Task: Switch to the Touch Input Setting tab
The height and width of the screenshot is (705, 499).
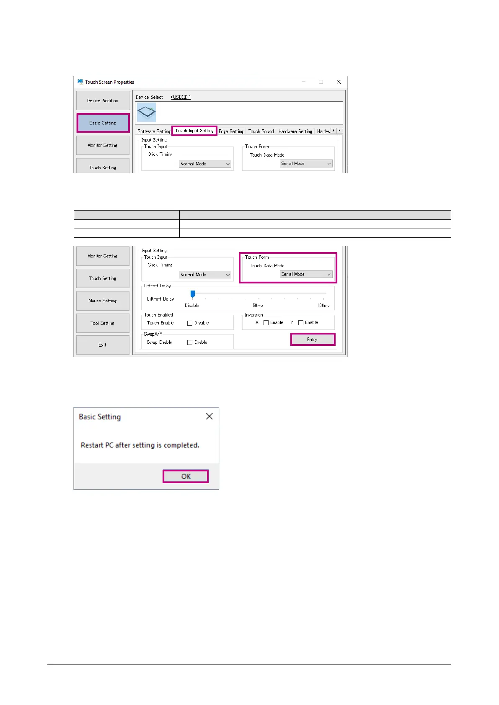Action: (194, 131)
